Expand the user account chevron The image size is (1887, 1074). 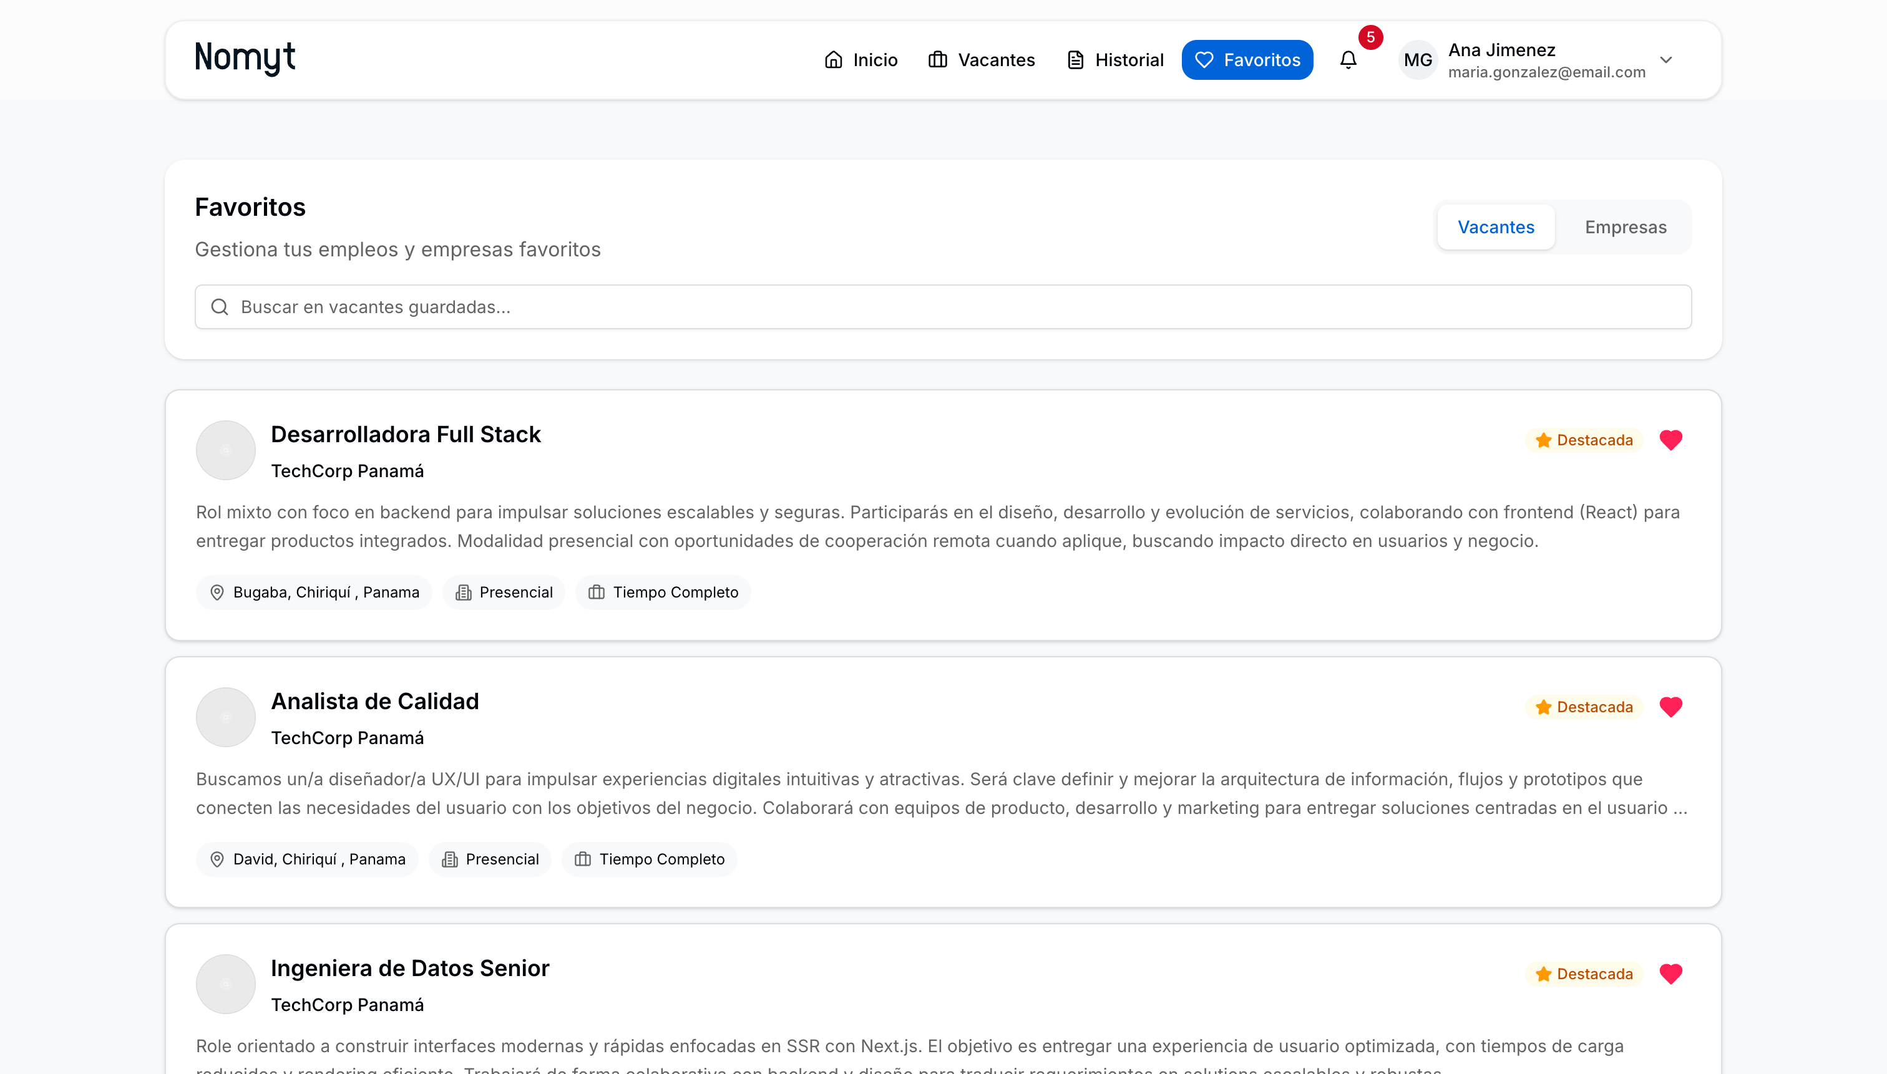pyautogui.click(x=1666, y=60)
